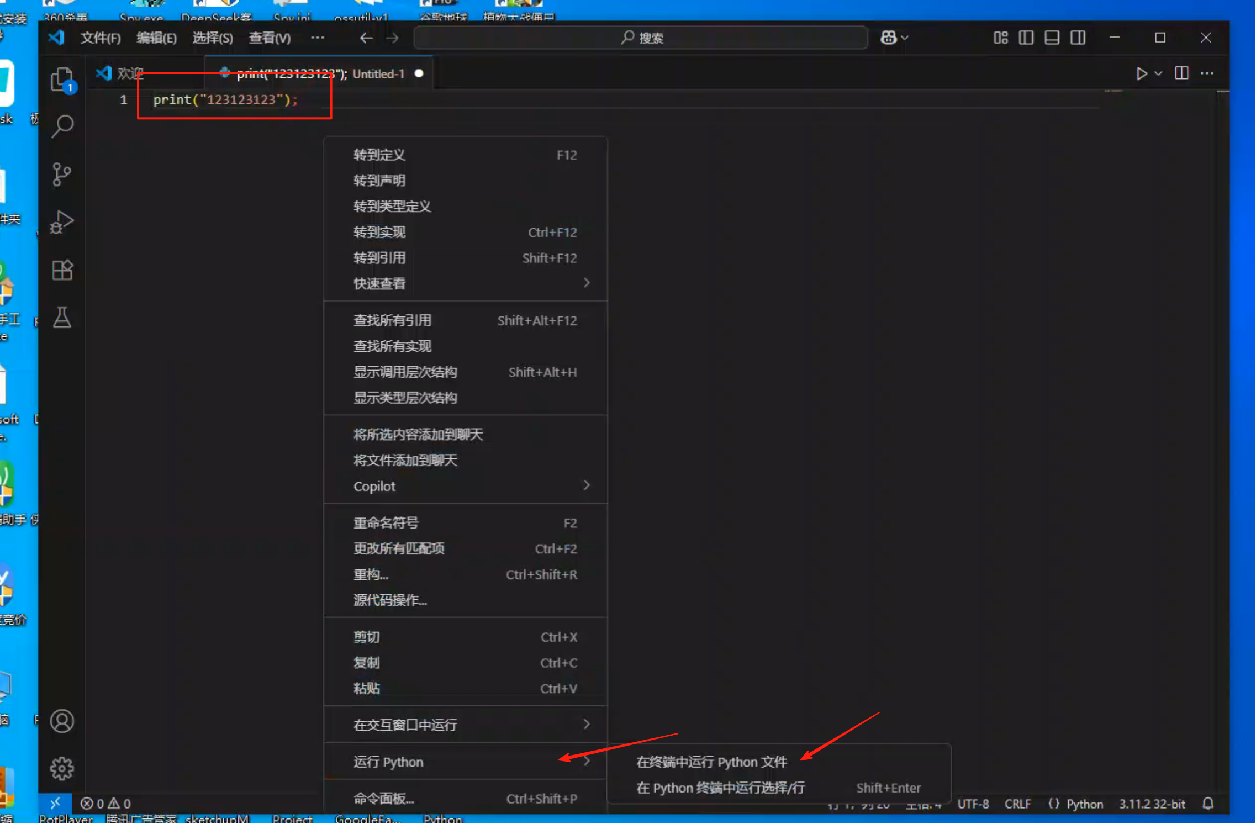1256x824 pixels.
Task: Open the 选择(S) menu
Action: tap(213, 38)
